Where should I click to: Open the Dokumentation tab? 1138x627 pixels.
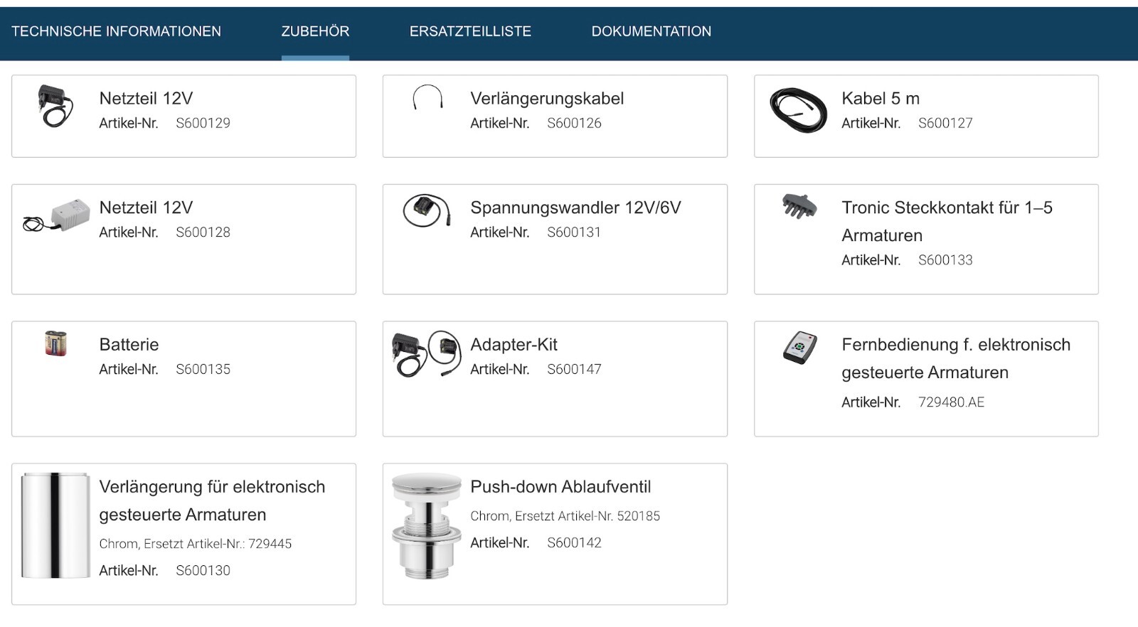(x=652, y=31)
